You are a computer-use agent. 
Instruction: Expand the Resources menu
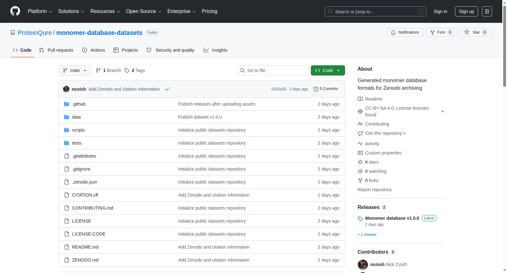(x=105, y=11)
